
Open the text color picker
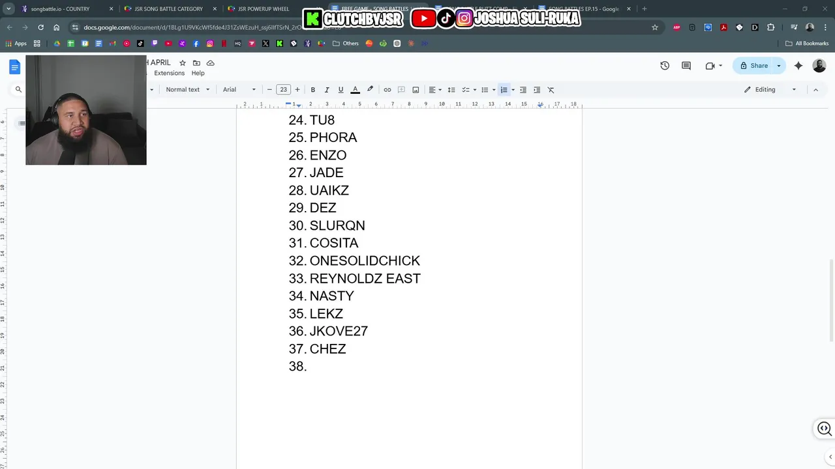356,90
